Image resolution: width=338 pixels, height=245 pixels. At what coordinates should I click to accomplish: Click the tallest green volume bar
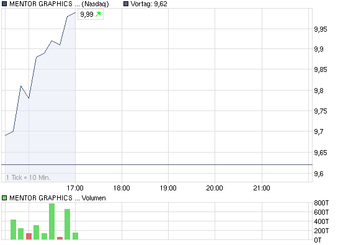[x=51, y=221]
